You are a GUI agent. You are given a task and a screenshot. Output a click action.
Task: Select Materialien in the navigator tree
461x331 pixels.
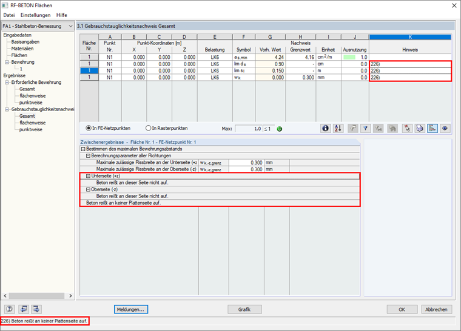pos(22,49)
